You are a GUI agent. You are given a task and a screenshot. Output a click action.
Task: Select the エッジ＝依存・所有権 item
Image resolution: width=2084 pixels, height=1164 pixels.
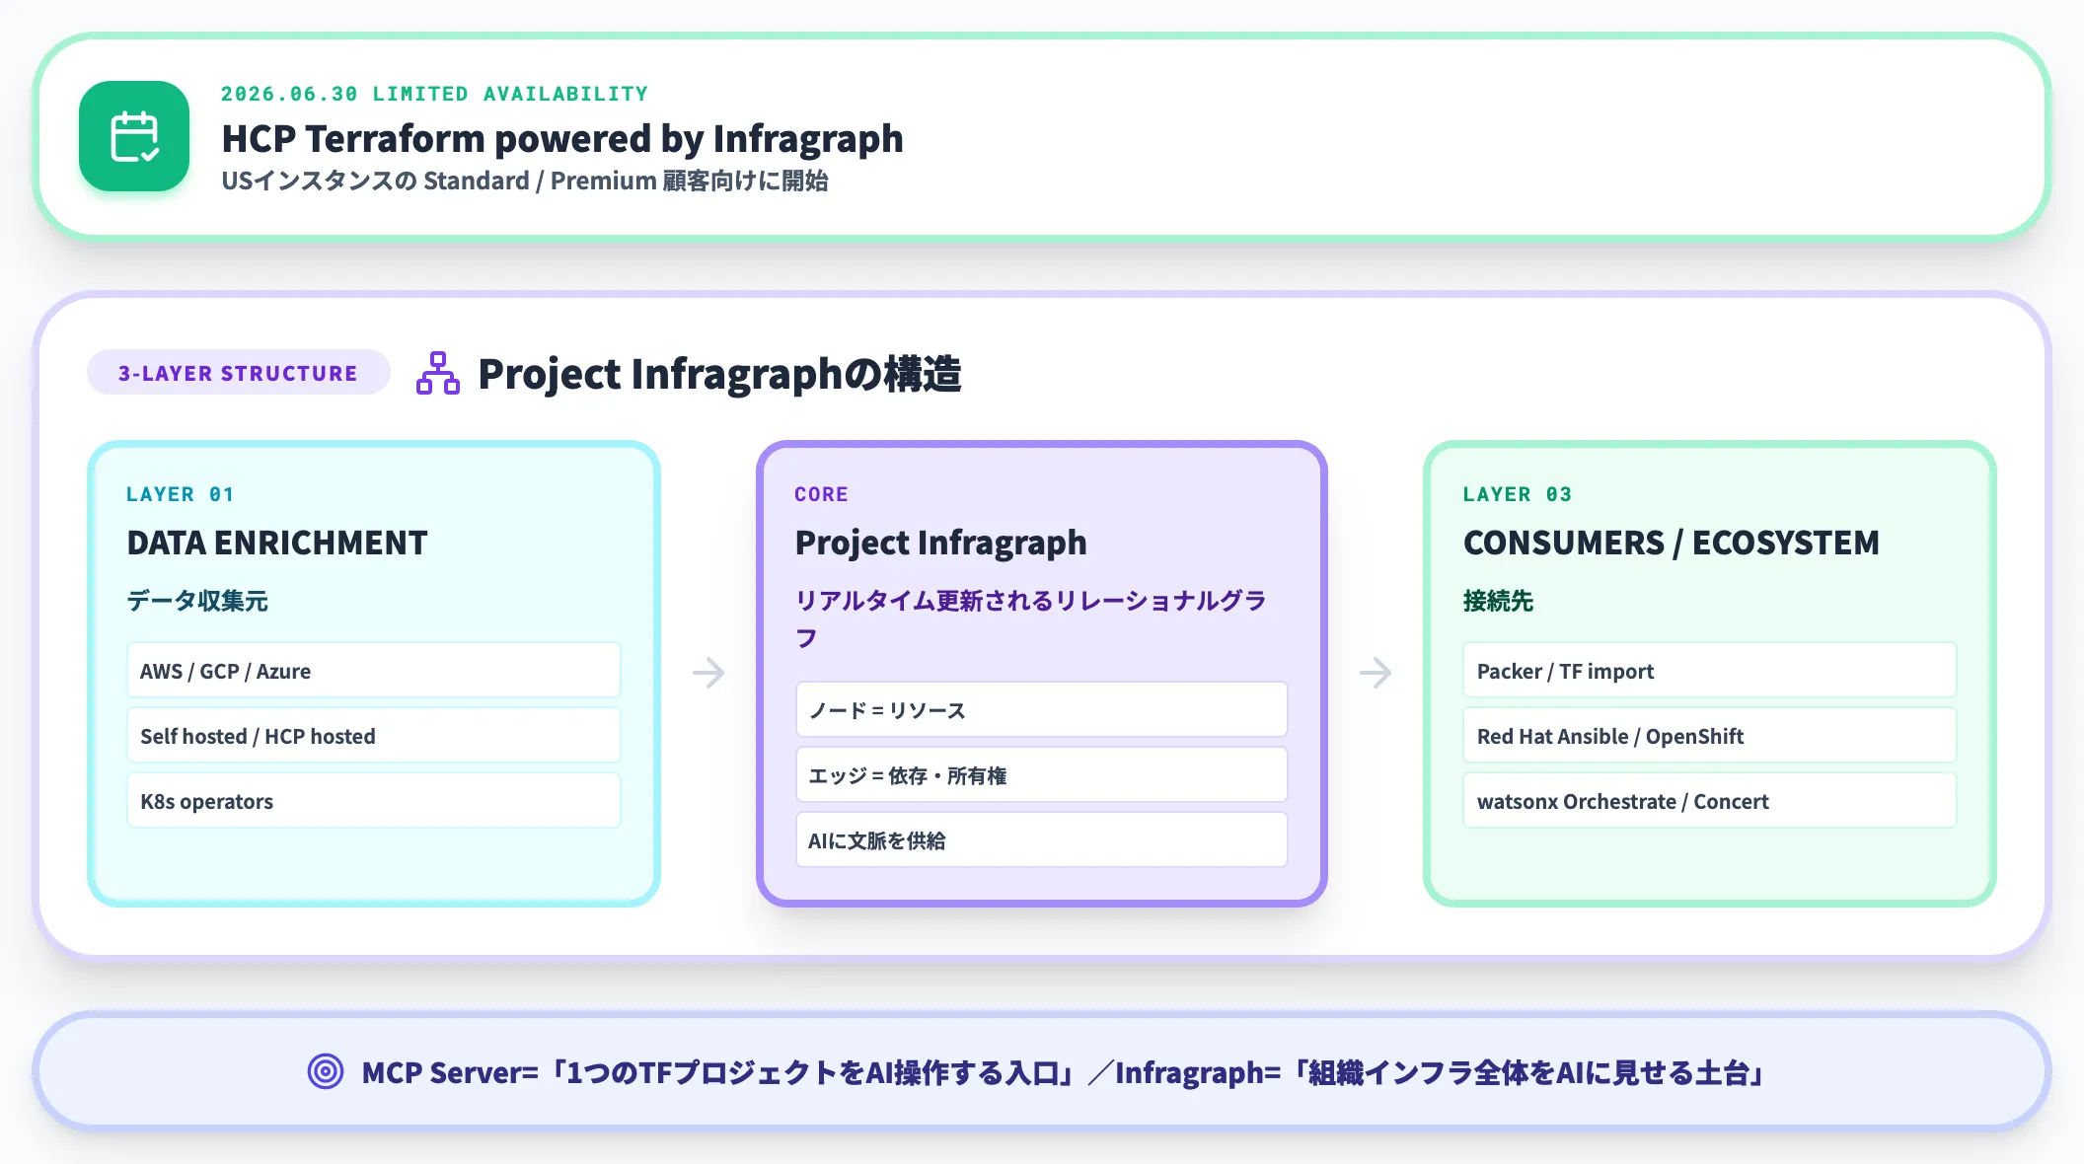1042,775
